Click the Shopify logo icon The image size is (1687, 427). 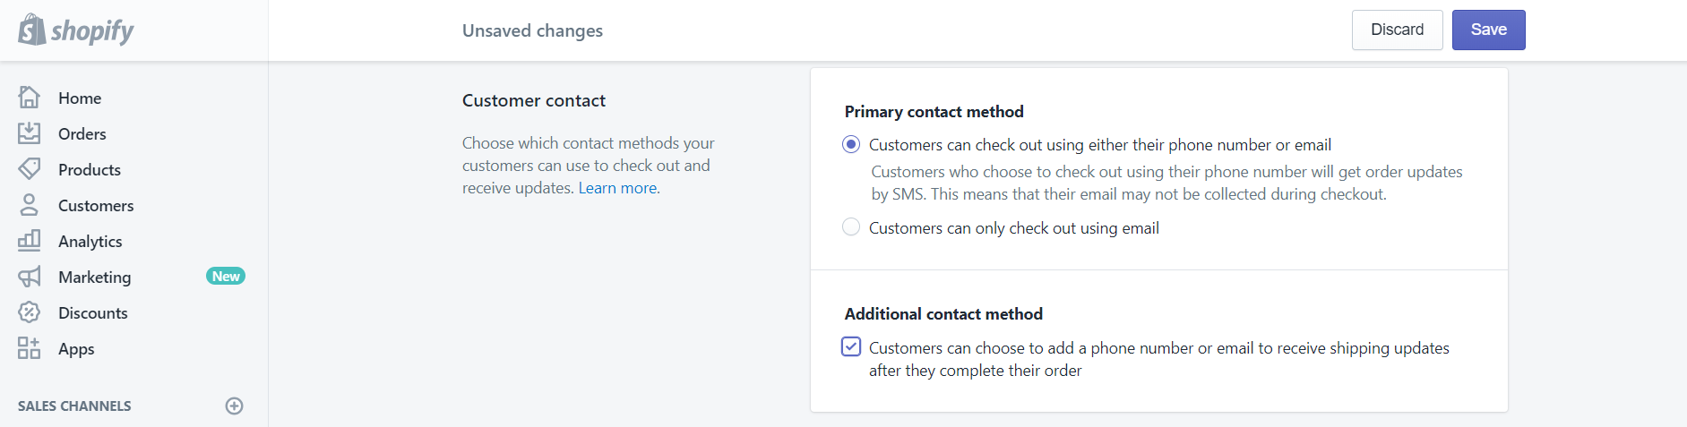pos(31,30)
